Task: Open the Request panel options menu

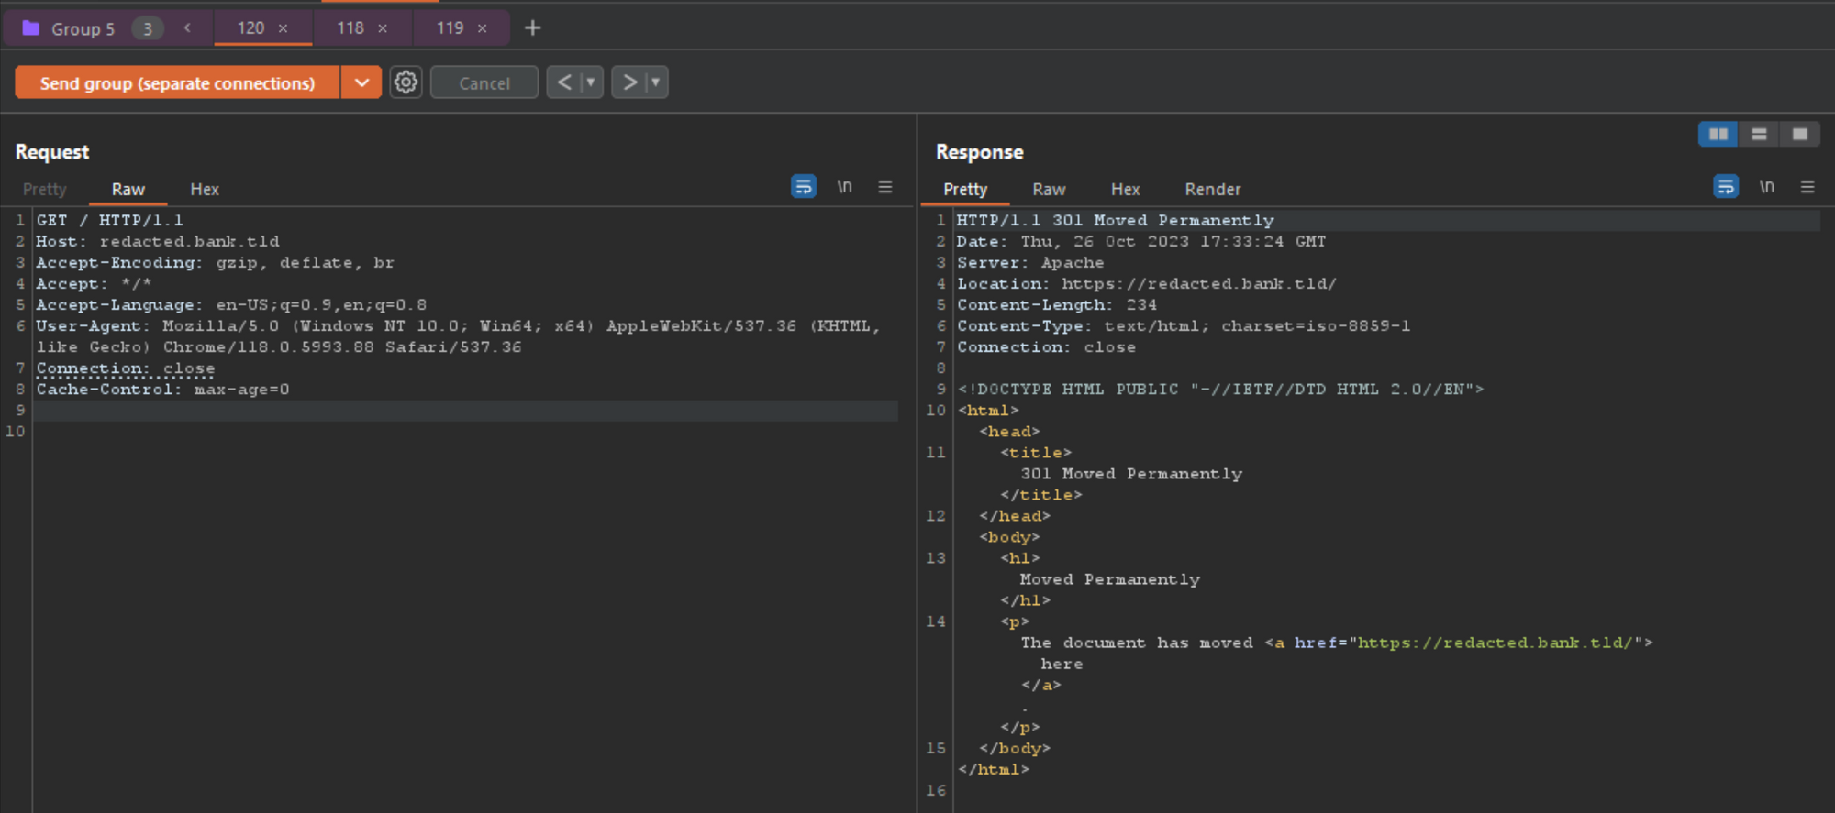Action: pos(885,187)
